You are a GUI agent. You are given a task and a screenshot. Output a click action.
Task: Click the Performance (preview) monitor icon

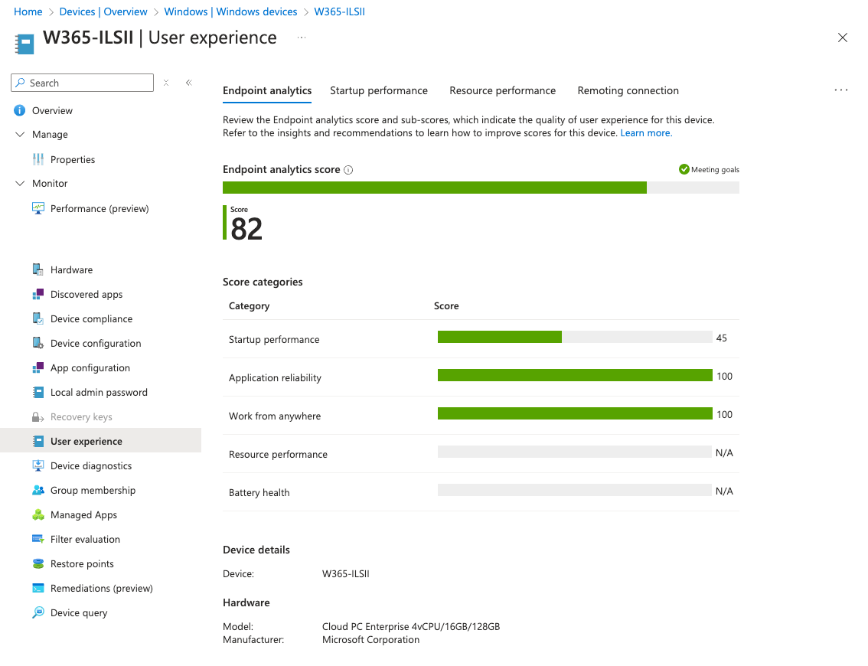(x=38, y=208)
